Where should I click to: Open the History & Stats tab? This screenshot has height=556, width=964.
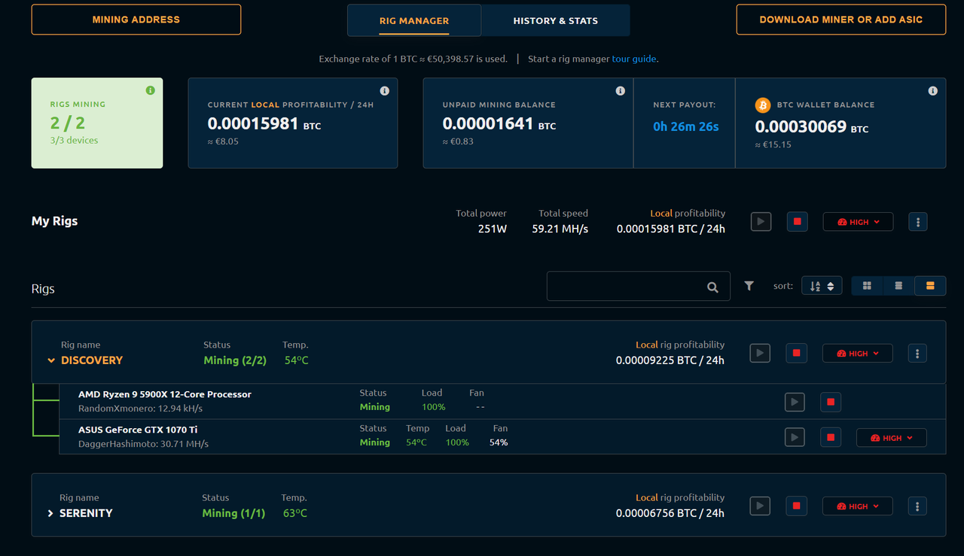[556, 20]
